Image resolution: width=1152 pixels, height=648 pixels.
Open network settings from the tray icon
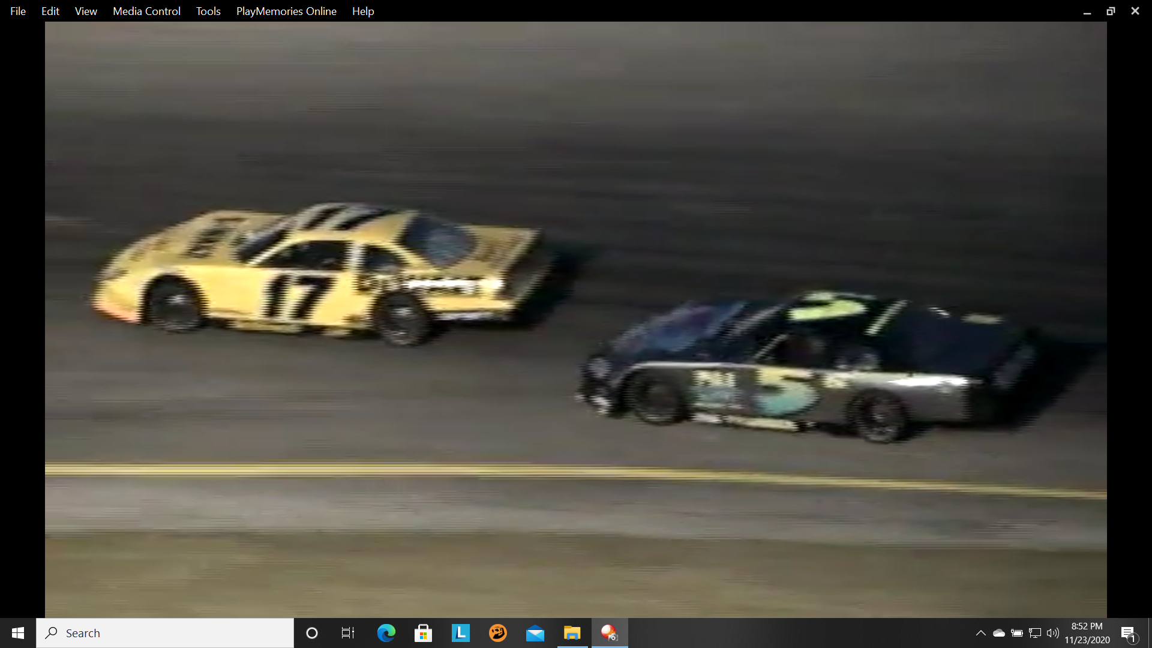point(1035,632)
